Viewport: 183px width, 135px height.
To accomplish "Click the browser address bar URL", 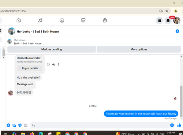I will pyautogui.click(x=13, y=11).
